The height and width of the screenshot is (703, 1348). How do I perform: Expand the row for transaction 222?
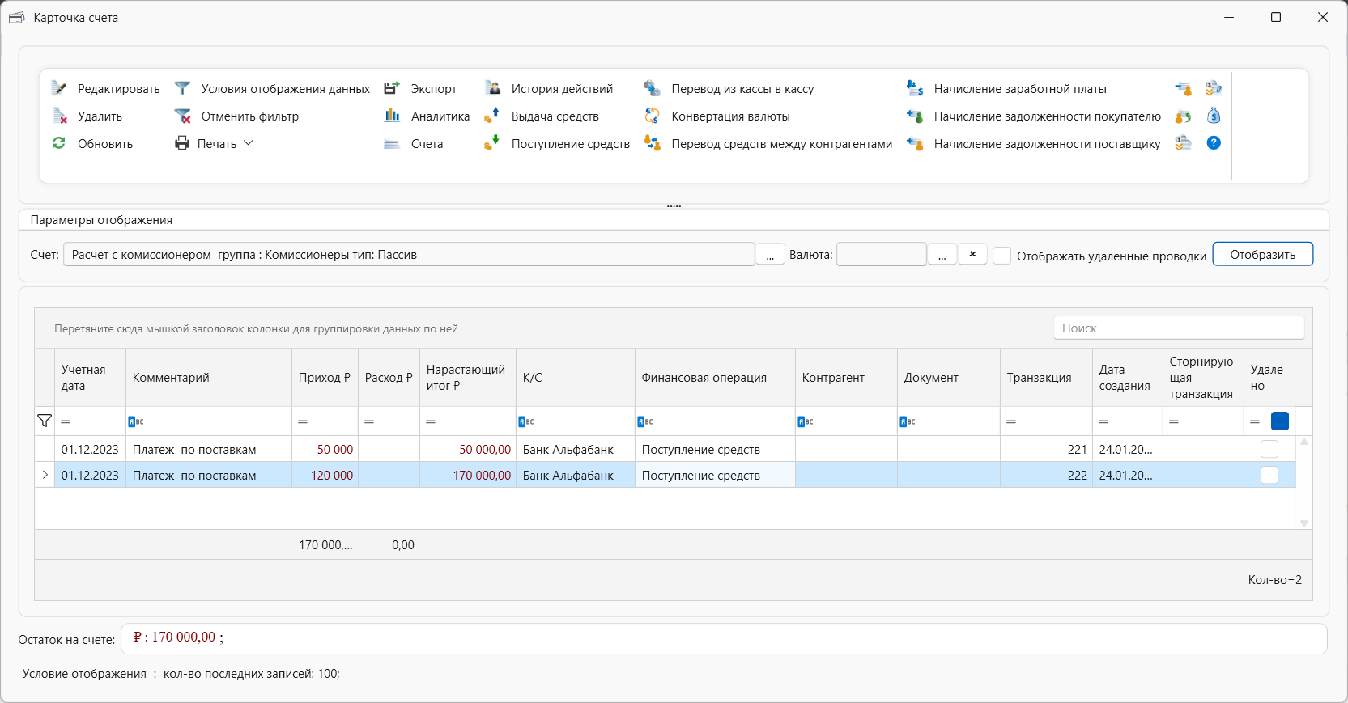pos(45,475)
